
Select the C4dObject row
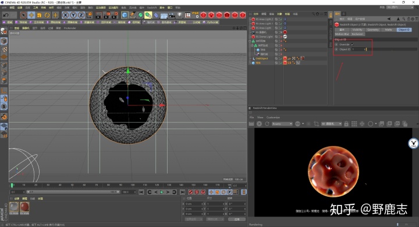tap(262, 58)
